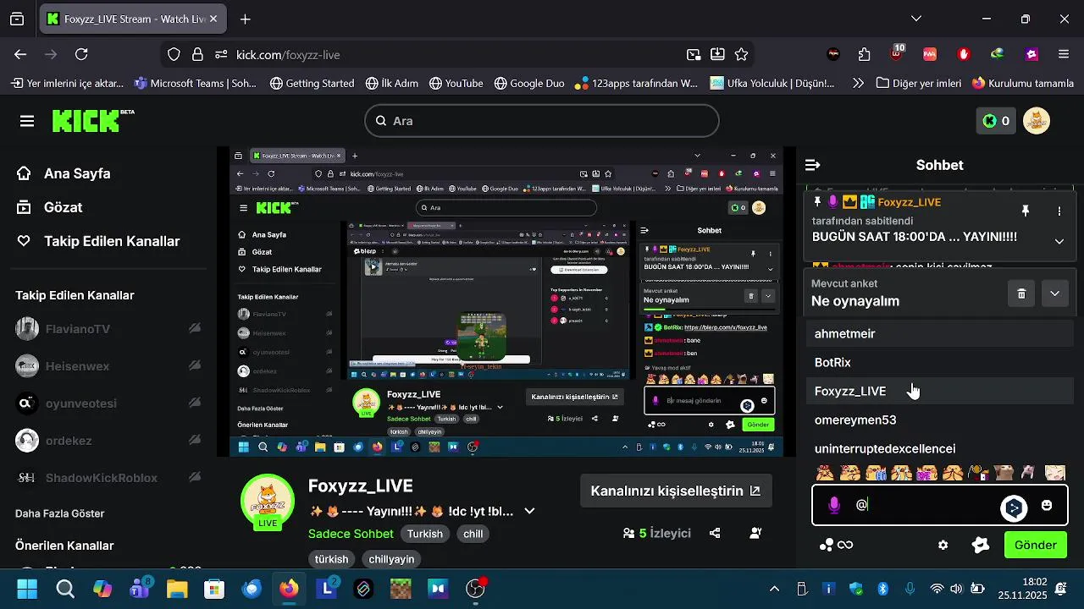Image resolution: width=1084 pixels, height=609 pixels.
Task: Select ahmetmeir from mention list
Action: pyautogui.click(x=939, y=333)
